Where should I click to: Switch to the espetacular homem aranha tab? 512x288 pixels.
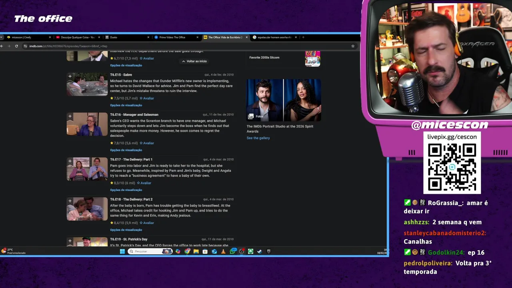tap(274, 37)
